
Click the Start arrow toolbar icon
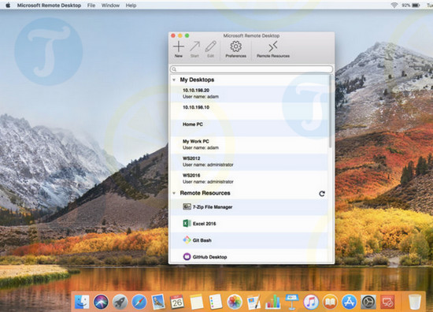194,49
